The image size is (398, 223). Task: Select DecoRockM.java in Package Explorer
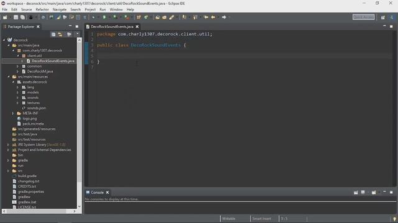pos(40,72)
